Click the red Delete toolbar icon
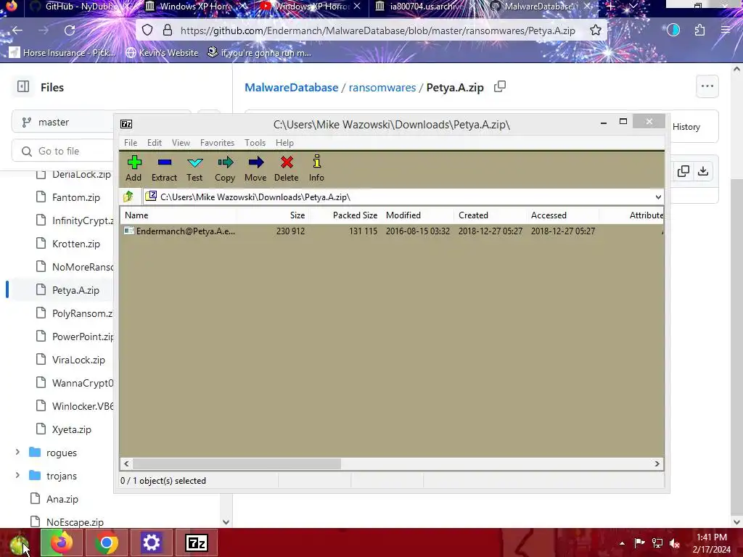 tap(286, 162)
